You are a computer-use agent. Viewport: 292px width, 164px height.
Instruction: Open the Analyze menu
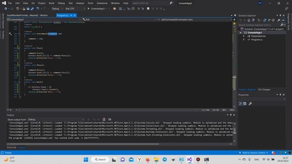click(x=80, y=3)
